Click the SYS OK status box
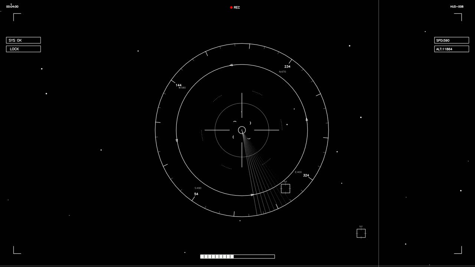Screen dimensions: 475x267 tap(23, 40)
